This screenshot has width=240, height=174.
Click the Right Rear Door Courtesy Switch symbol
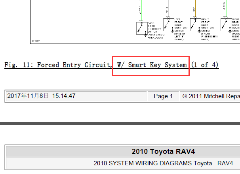(x=226, y=25)
